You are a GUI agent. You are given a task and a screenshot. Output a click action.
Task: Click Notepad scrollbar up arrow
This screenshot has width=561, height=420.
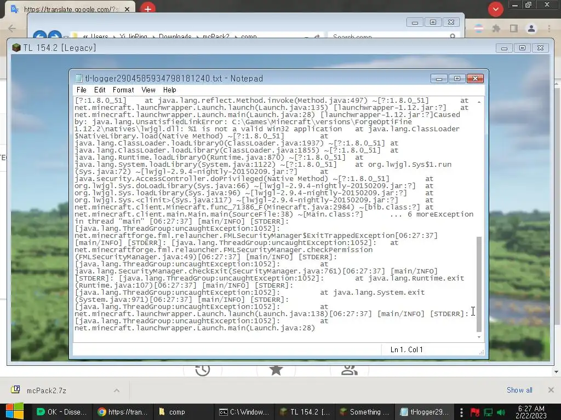point(479,102)
